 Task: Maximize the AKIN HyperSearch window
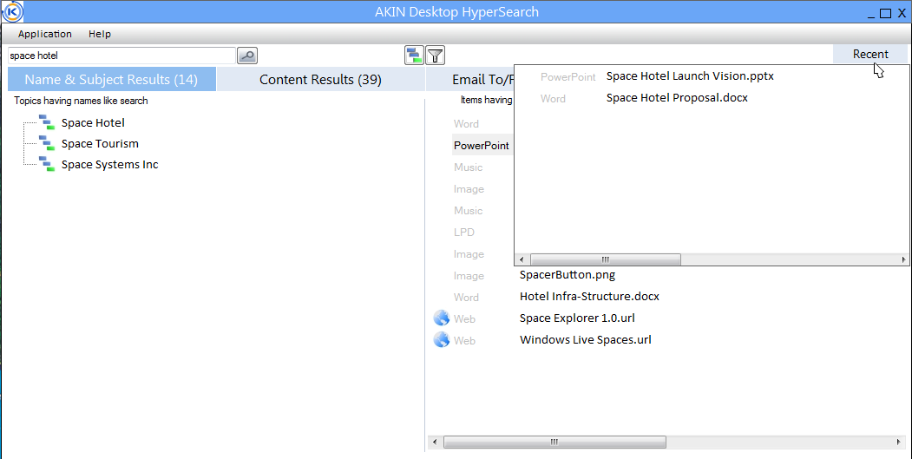[x=885, y=13]
